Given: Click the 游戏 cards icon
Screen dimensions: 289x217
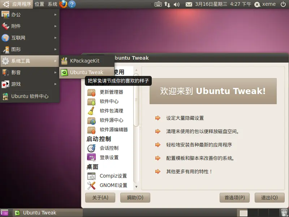Looking at the screenshot, I should (5, 84).
